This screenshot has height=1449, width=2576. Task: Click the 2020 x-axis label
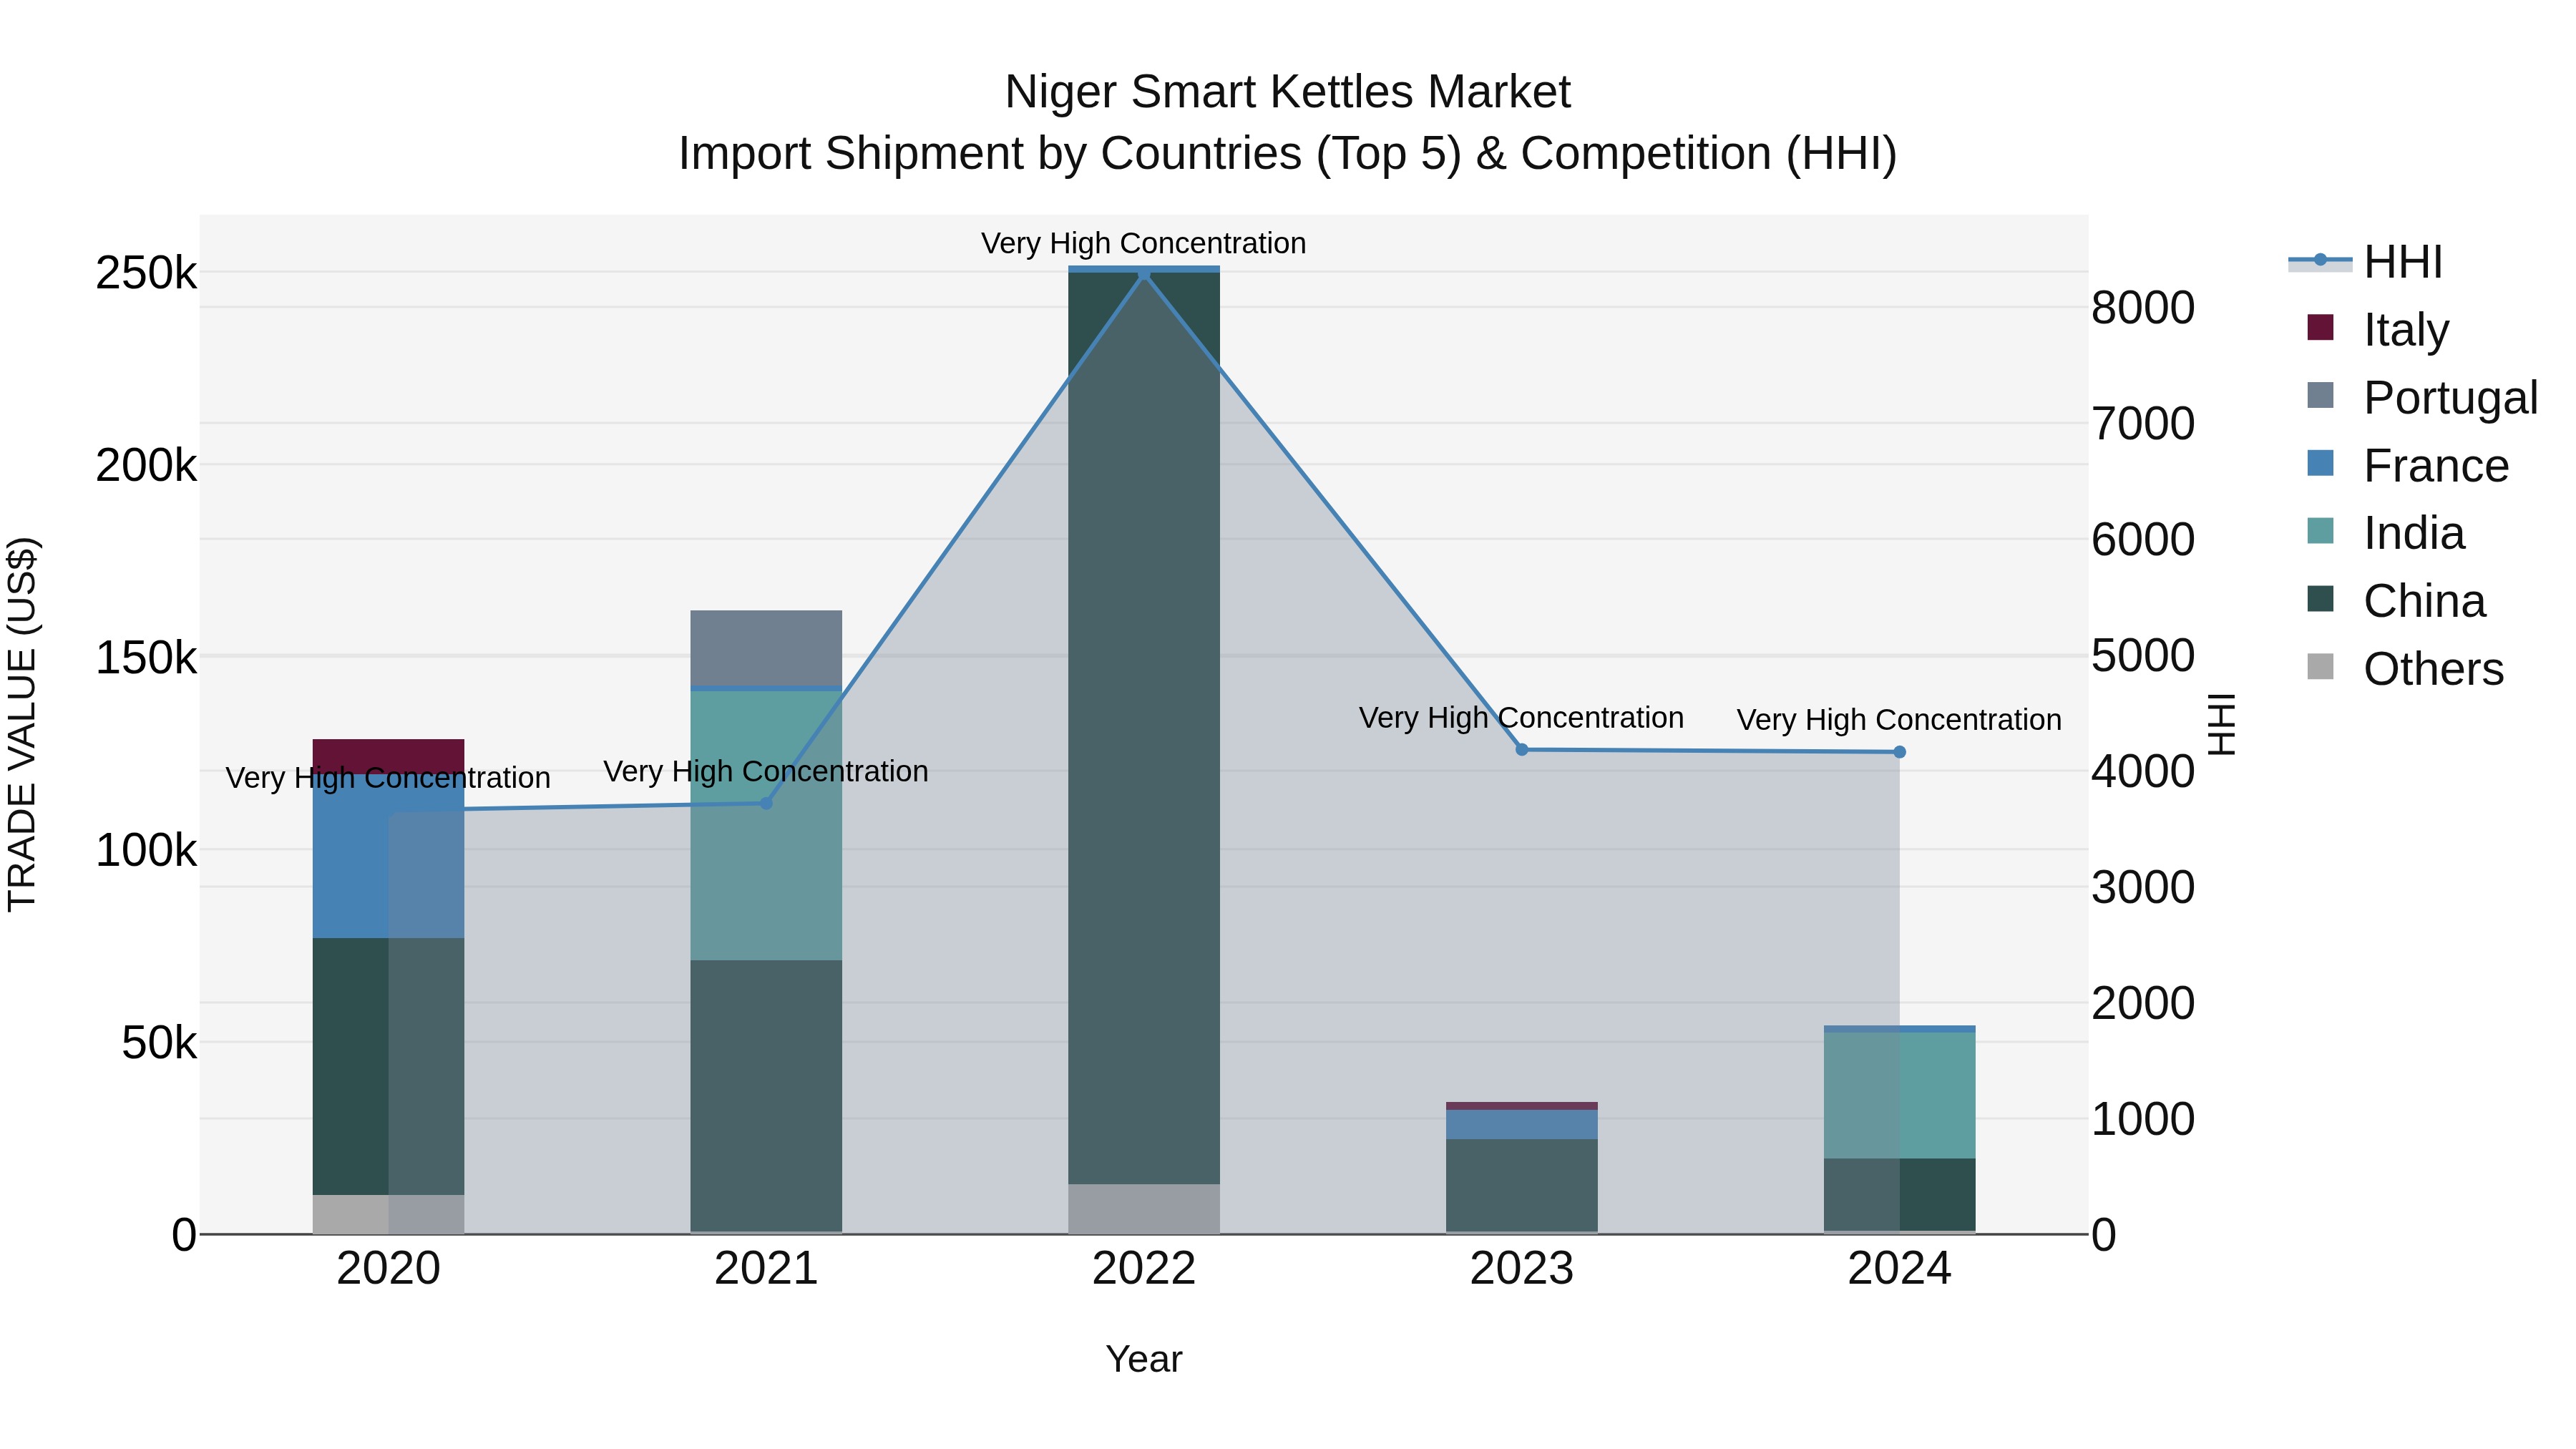[389, 1269]
